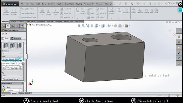This screenshot has height=103, width=183.
Task: Open the Motion Study 1 tab
Action: (24, 93)
